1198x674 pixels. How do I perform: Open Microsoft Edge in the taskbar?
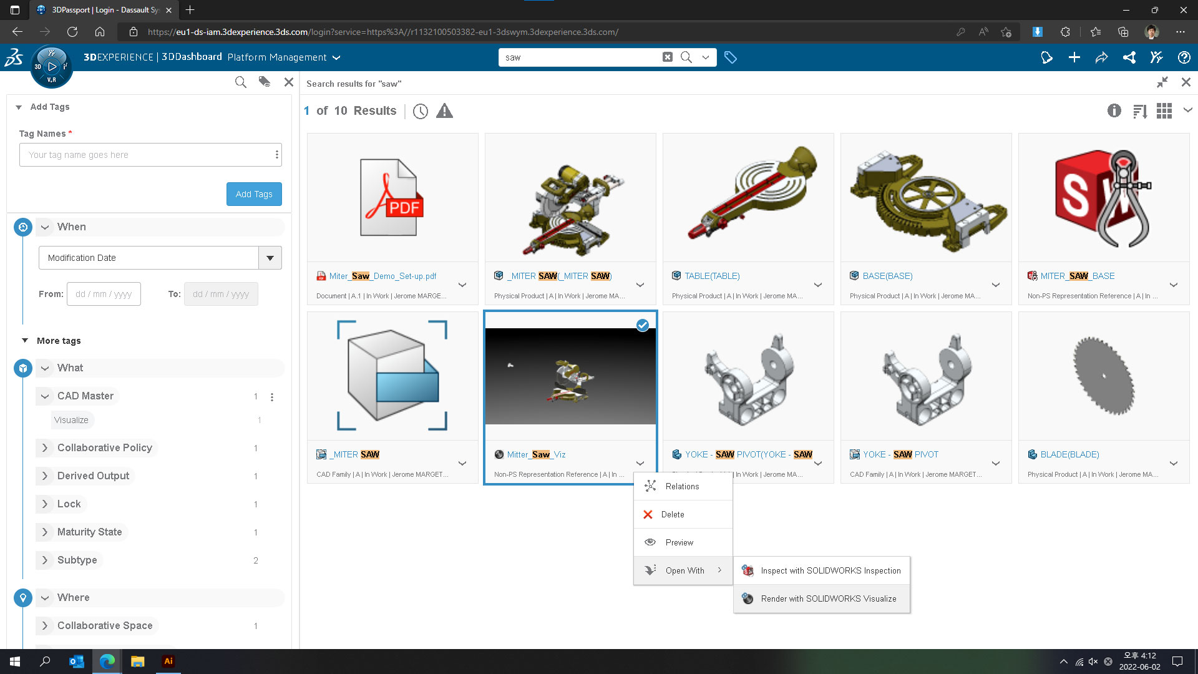point(107,662)
